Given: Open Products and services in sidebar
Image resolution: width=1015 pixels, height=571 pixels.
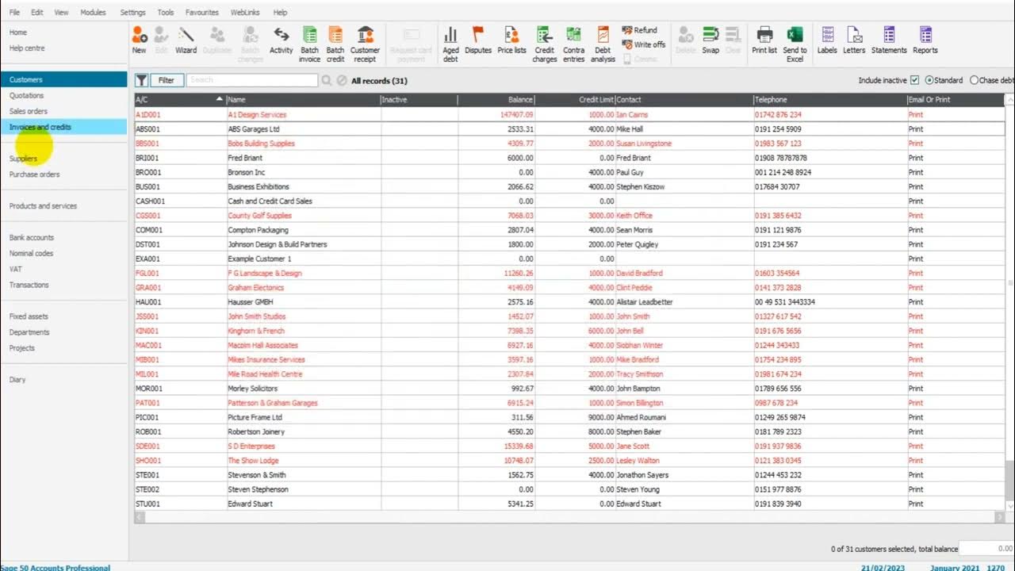Looking at the screenshot, I should pos(43,206).
